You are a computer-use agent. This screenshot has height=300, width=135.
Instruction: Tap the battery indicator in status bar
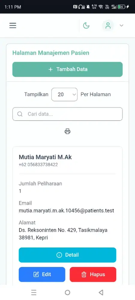[x=121, y=7]
